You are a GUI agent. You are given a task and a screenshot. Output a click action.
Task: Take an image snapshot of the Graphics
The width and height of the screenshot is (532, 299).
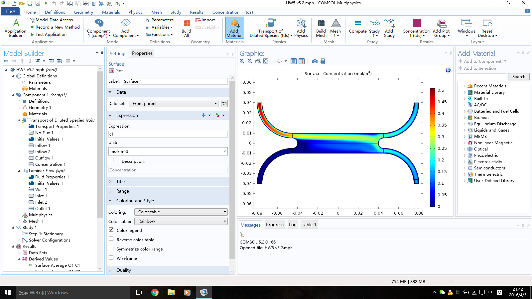click(315, 61)
